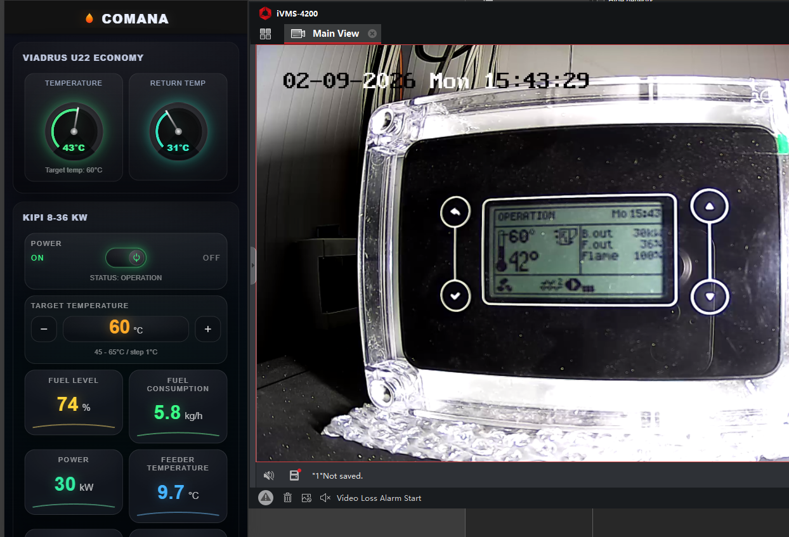Decrease target temperature with minus button

[x=44, y=329]
